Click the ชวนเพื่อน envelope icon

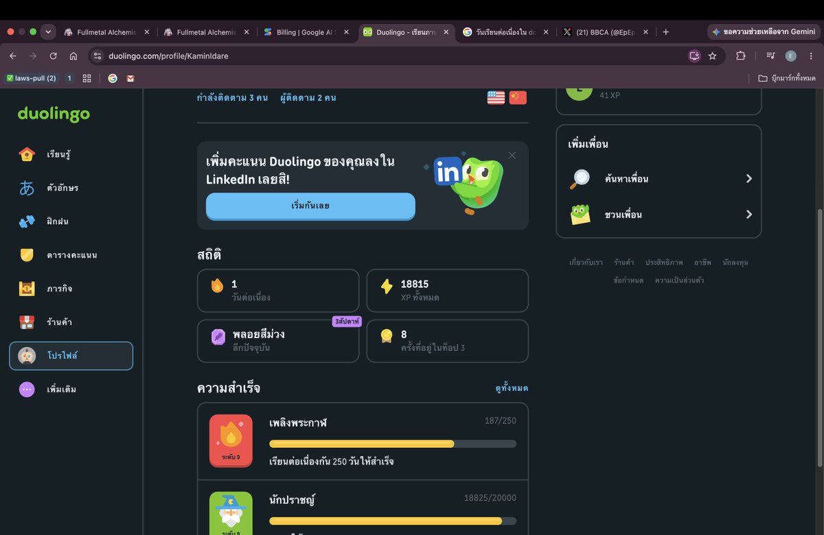click(580, 215)
